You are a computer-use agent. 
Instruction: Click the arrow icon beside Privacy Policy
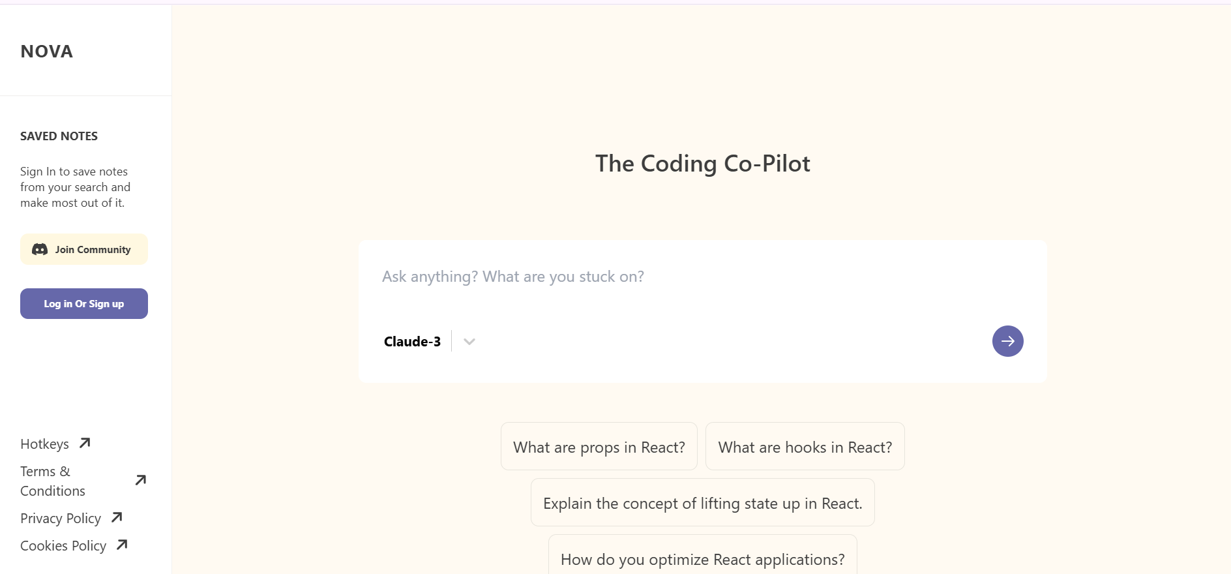pos(117,517)
